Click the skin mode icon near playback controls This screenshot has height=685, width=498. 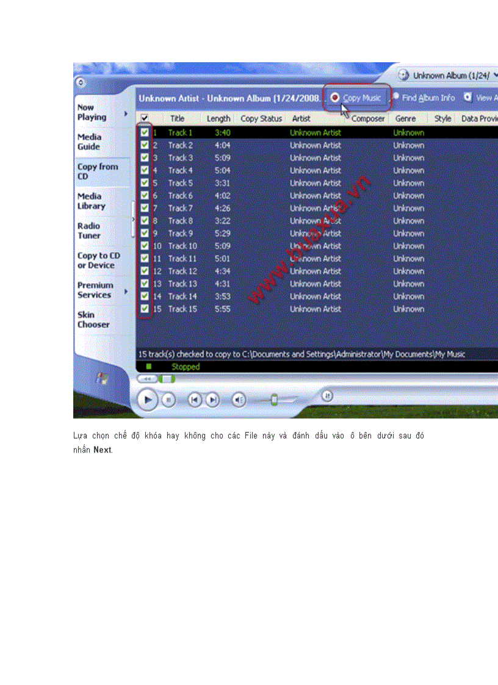pyautogui.click(x=327, y=395)
